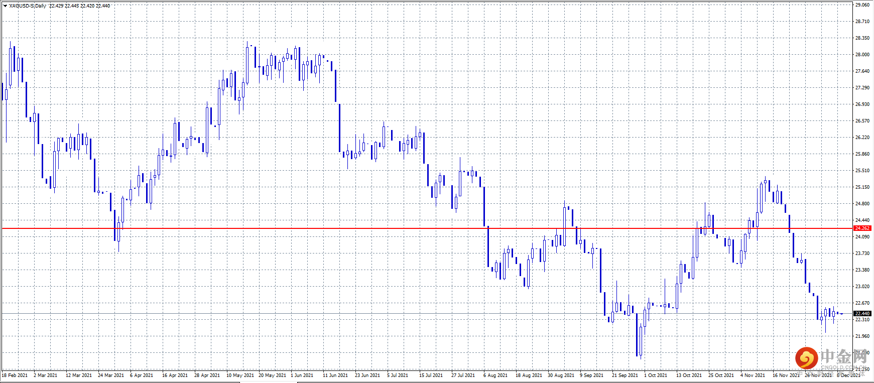Viewport: 874px width, 383px height.
Task: Click the OHLC values 22.429 22.445 22.420 22.440
Action: (79, 6)
